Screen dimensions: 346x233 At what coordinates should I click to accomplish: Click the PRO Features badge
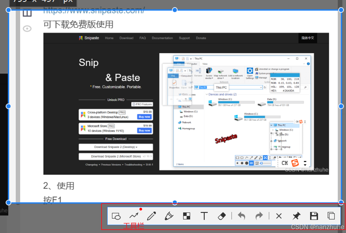(x=142, y=104)
